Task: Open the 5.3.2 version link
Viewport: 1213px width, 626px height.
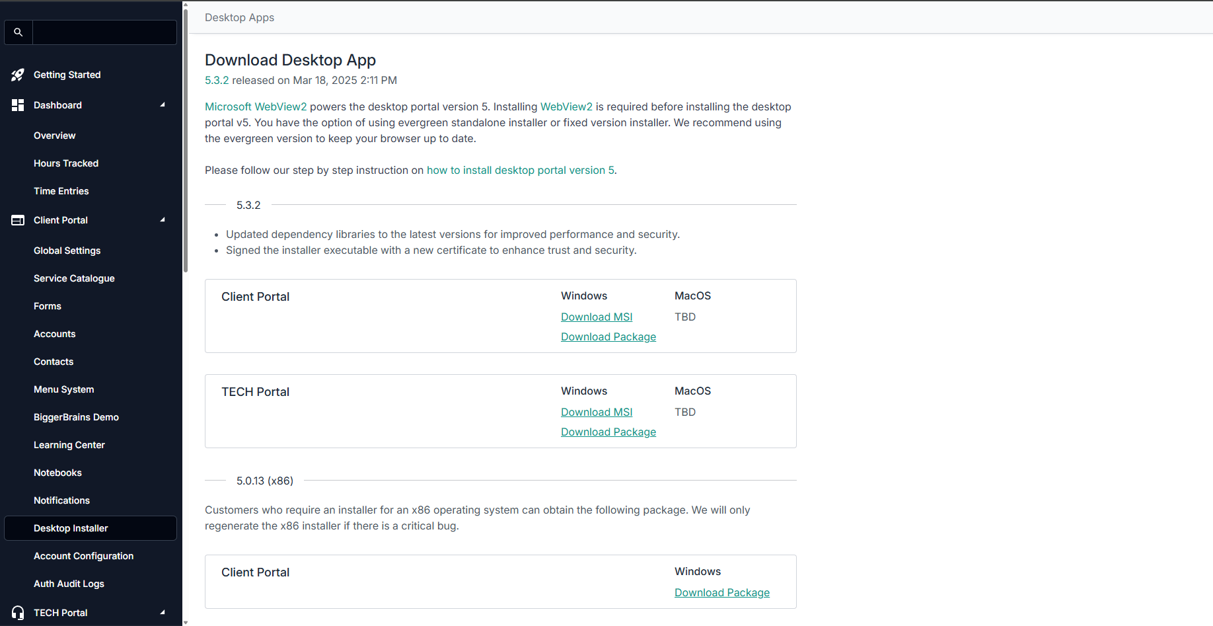Action: [x=217, y=81]
